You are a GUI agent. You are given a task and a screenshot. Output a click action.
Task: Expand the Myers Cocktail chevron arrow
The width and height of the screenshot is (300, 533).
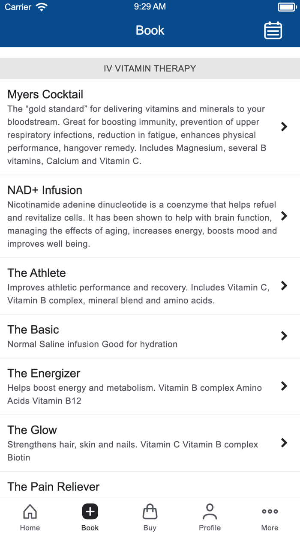284,126
